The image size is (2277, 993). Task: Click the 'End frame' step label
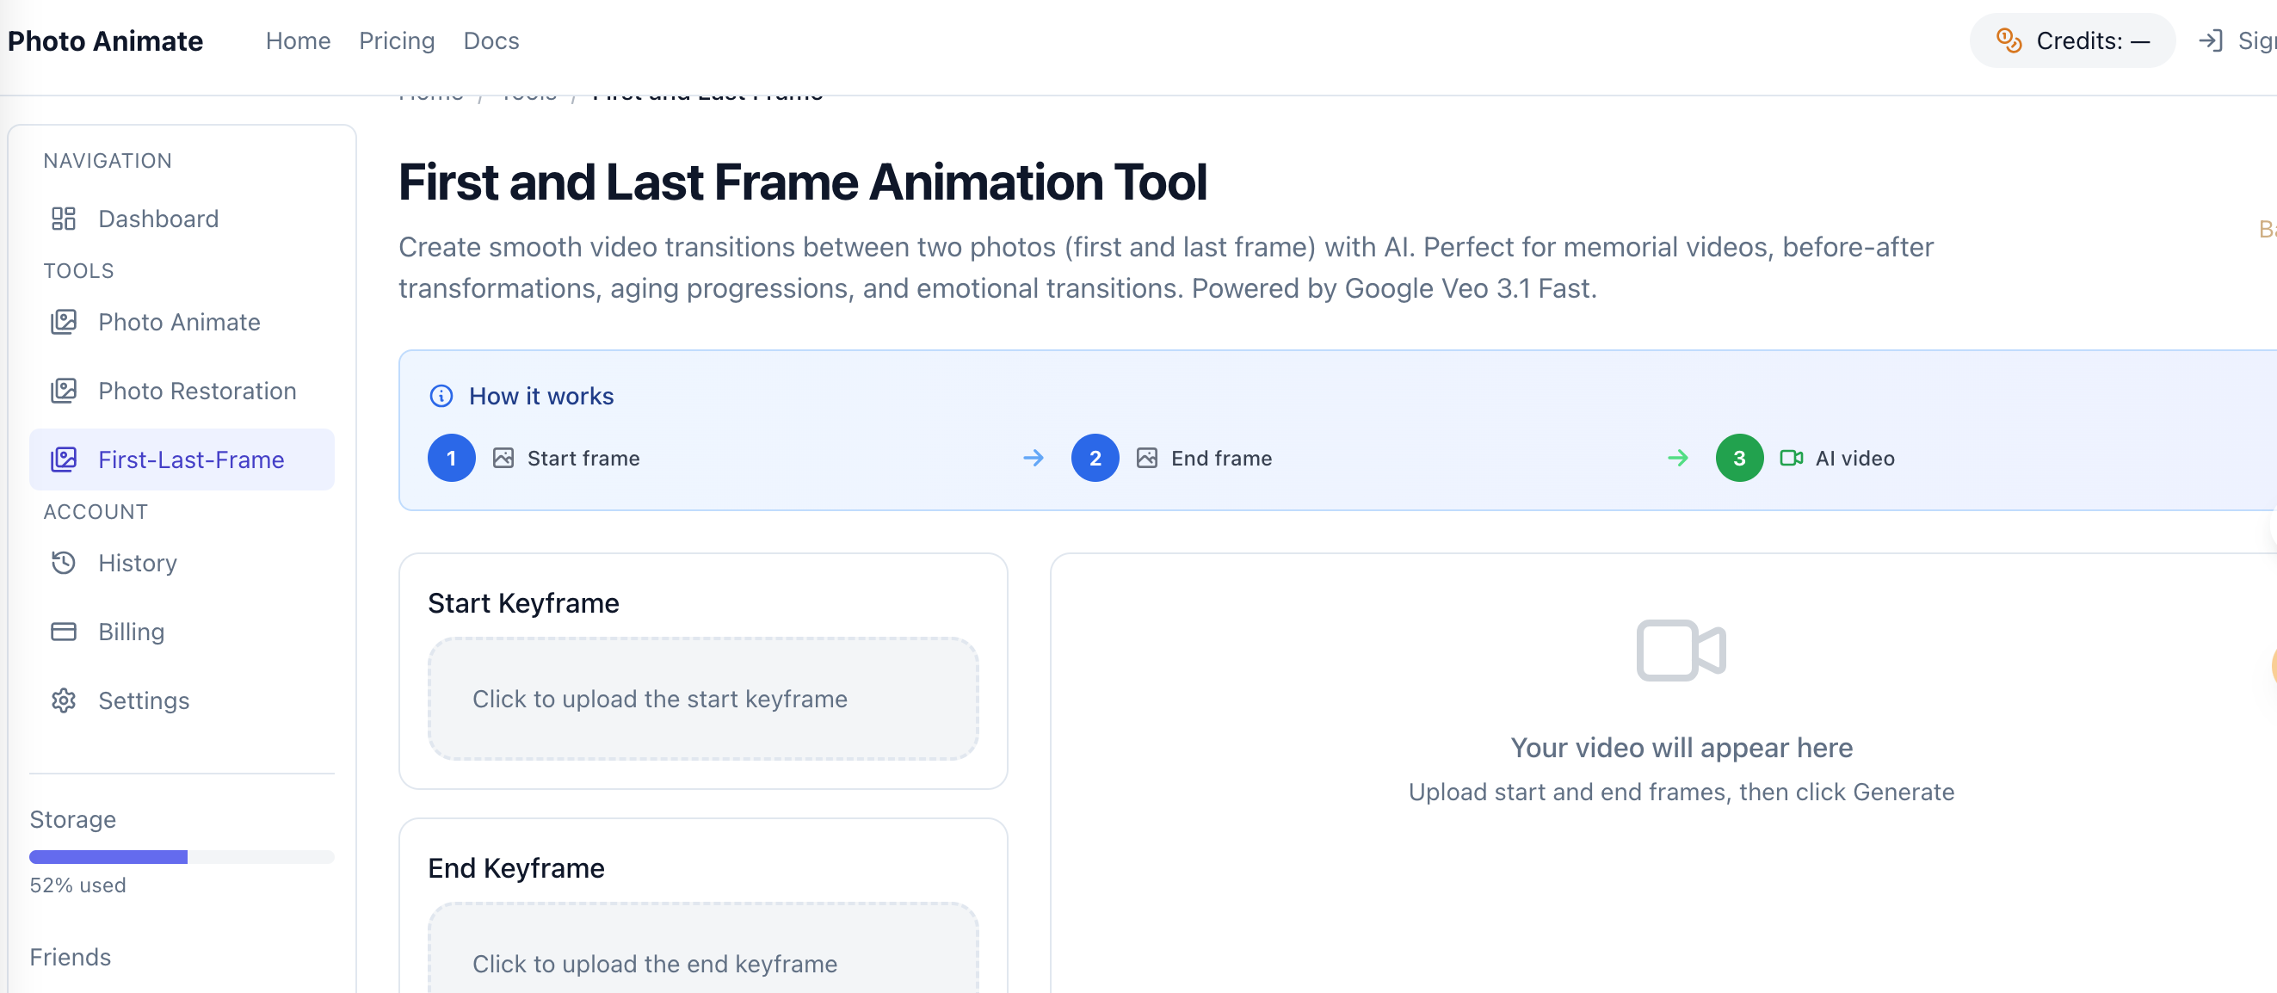(1222, 458)
